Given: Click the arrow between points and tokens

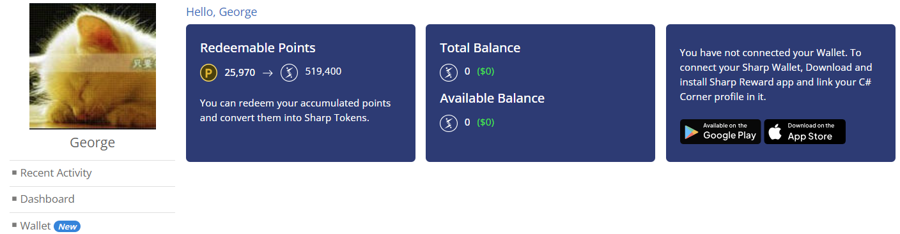Looking at the screenshot, I should tap(268, 73).
